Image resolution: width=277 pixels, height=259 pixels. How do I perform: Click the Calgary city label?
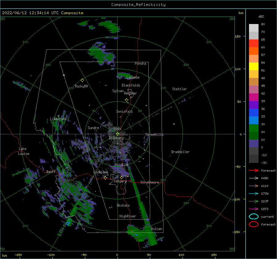pos(120,181)
